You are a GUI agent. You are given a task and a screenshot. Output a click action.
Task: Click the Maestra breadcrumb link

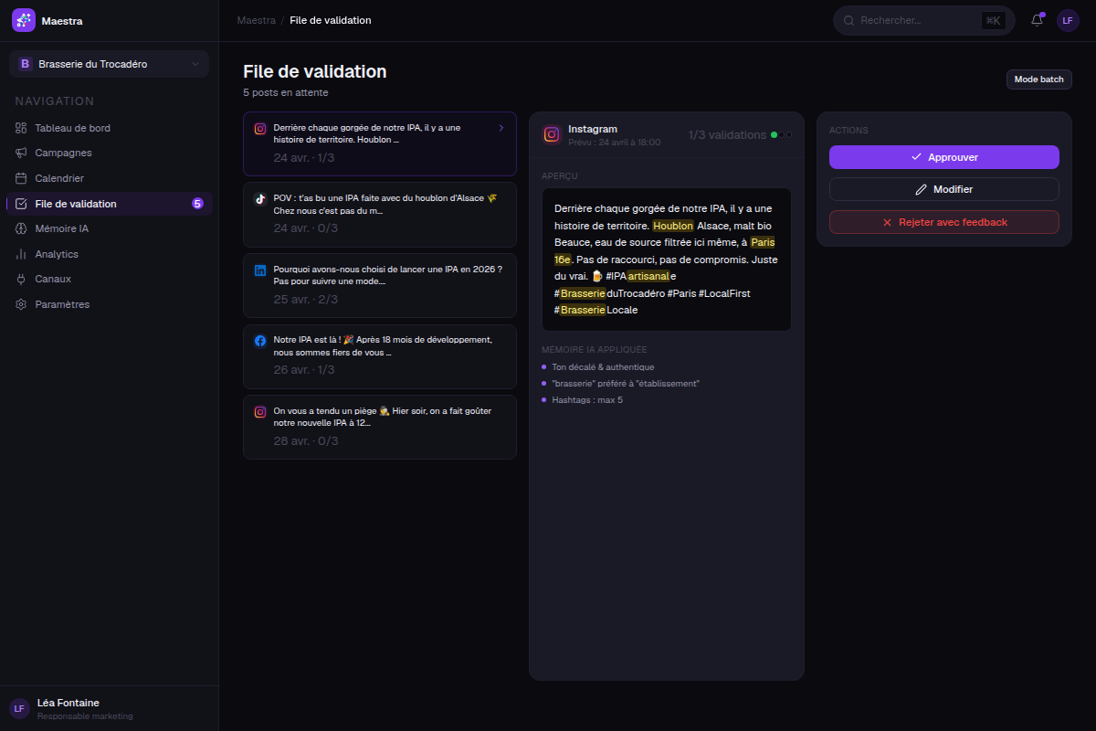click(256, 20)
